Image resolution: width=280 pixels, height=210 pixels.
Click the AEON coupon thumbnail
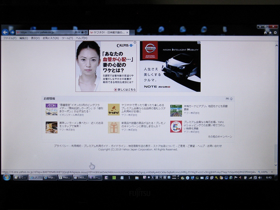pyautogui.click(x=51, y=110)
